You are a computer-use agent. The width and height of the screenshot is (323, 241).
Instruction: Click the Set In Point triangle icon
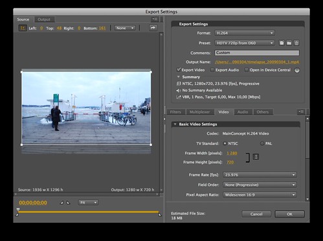61,203
